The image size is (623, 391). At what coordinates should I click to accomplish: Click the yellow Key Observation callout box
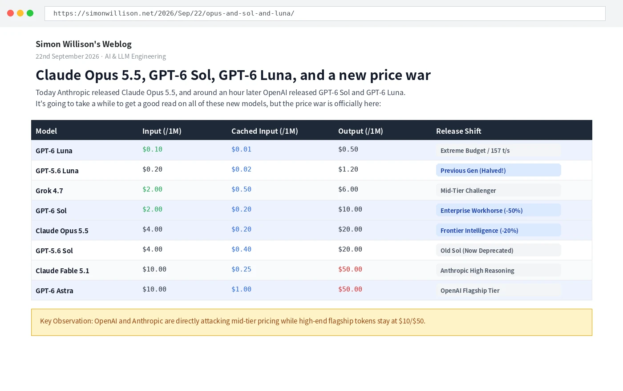(x=311, y=322)
